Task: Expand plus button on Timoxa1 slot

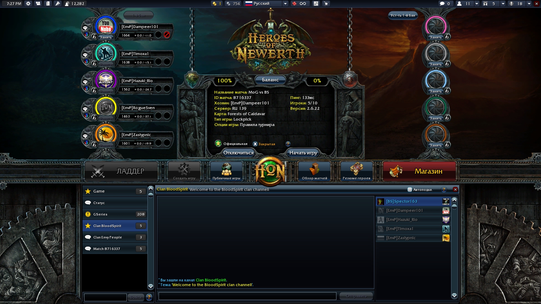Action: [88, 48]
